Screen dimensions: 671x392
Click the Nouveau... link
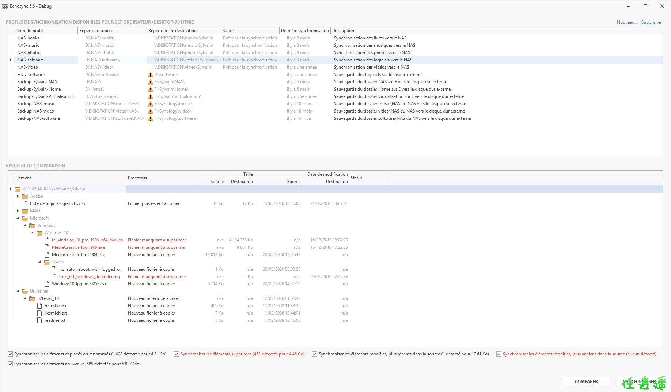click(627, 22)
